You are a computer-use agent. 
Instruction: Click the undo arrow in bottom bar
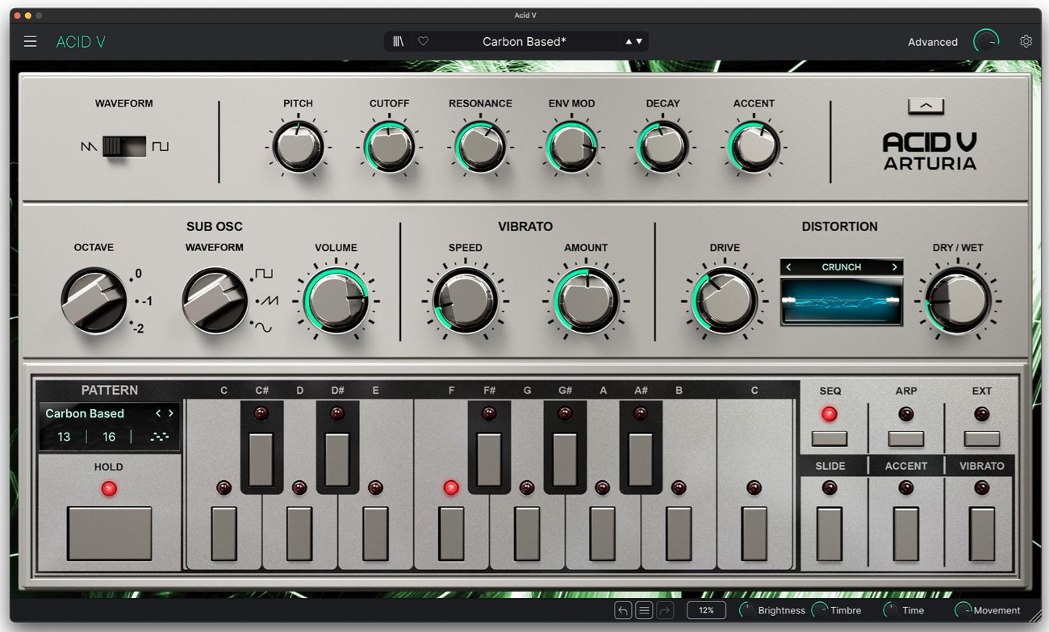point(622,611)
